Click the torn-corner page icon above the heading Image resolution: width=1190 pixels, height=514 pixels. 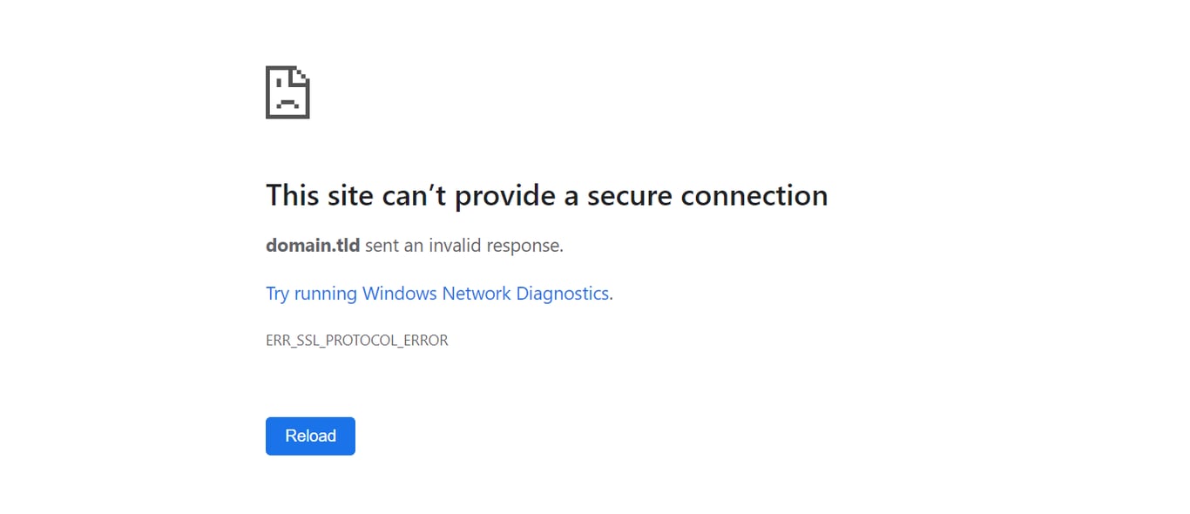tap(287, 91)
